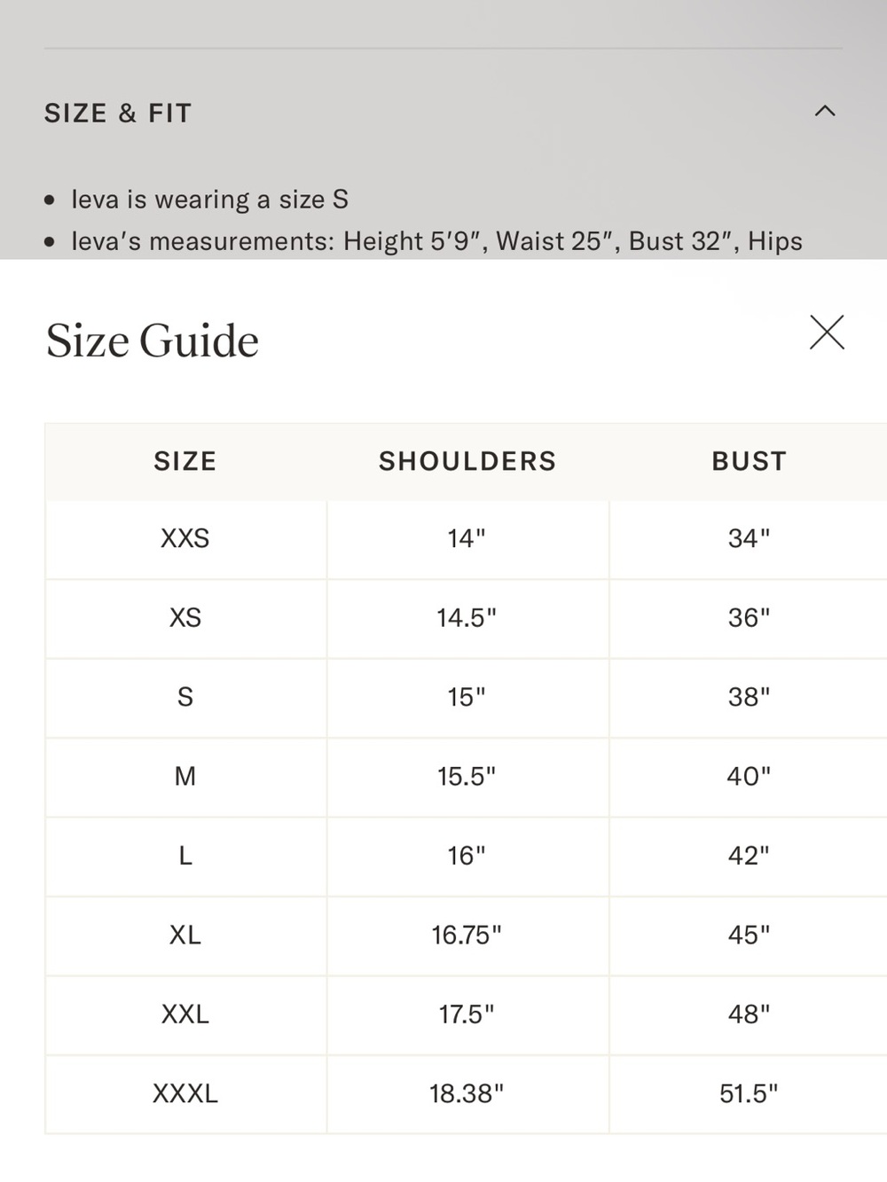887x1182 pixels.
Task: Click the Size Guide title text
Action: tap(153, 341)
